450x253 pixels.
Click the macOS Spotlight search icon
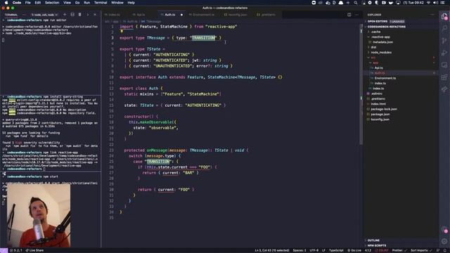pyautogui.click(x=356, y=3)
